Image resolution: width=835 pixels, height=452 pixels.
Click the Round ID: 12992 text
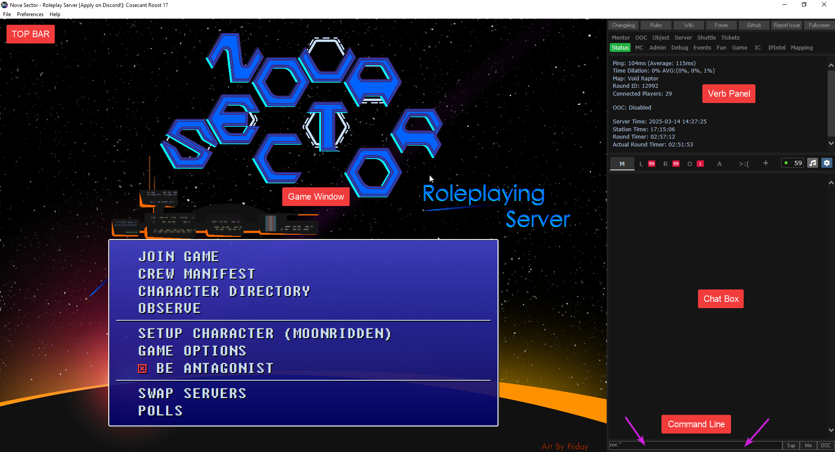[635, 86]
